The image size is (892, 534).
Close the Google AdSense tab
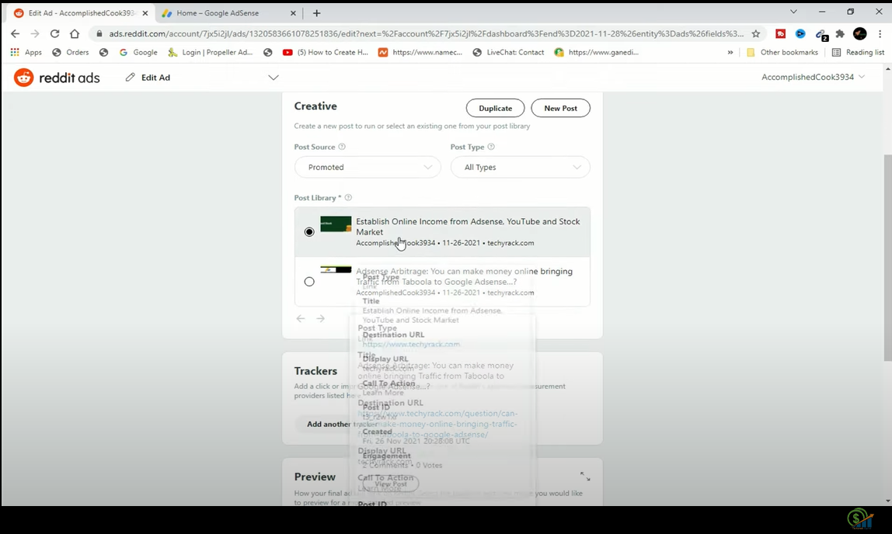pyautogui.click(x=293, y=13)
